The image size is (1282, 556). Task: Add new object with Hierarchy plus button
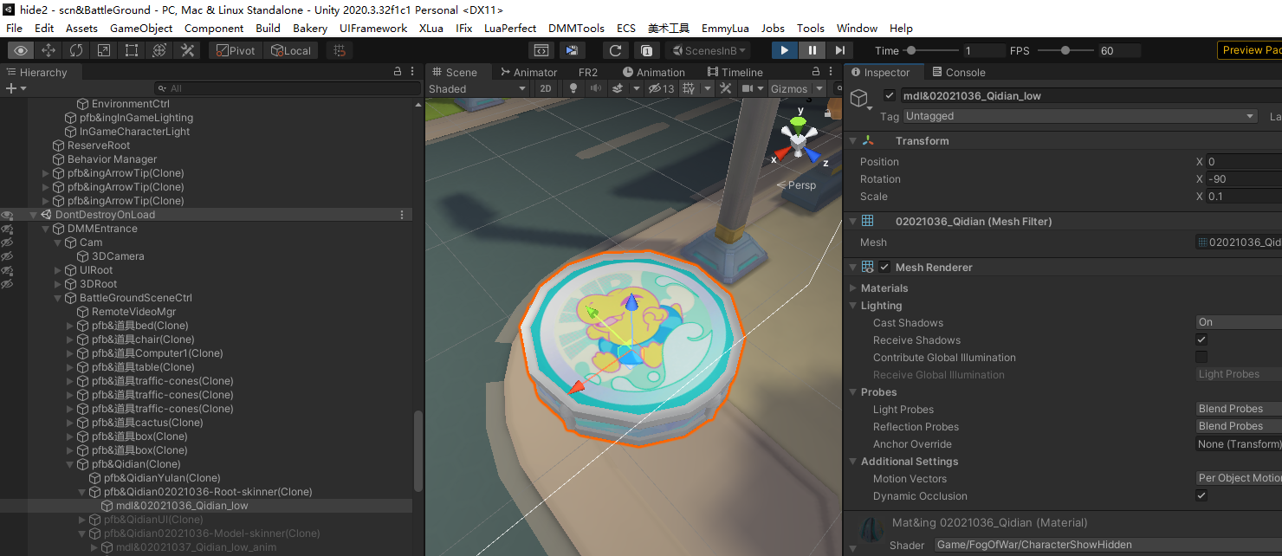tap(11, 88)
